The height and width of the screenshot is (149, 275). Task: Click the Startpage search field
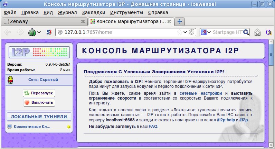pyautogui.click(x=227, y=32)
